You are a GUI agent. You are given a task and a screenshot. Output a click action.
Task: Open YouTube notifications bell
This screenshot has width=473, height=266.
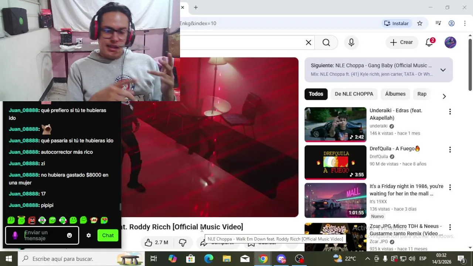point(429,42)
